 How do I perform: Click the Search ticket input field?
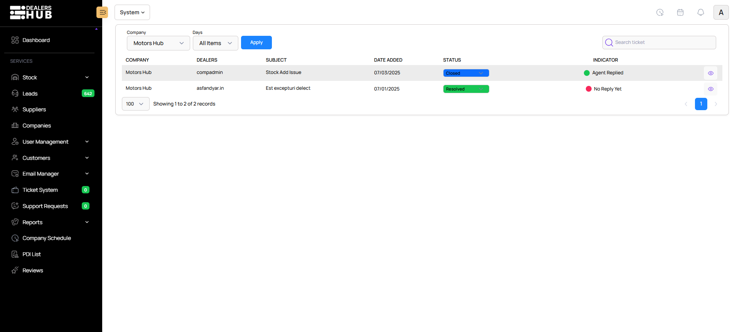(663, 42)
